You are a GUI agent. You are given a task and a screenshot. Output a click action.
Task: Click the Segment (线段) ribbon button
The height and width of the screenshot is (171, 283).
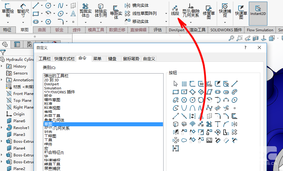click(x=175, y=11)
